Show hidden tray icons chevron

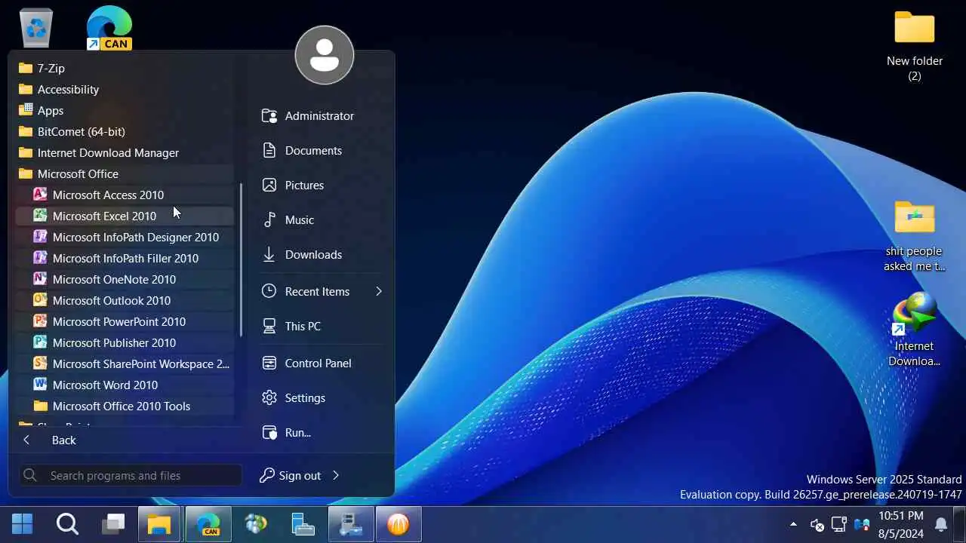click(x=793, y=524)
